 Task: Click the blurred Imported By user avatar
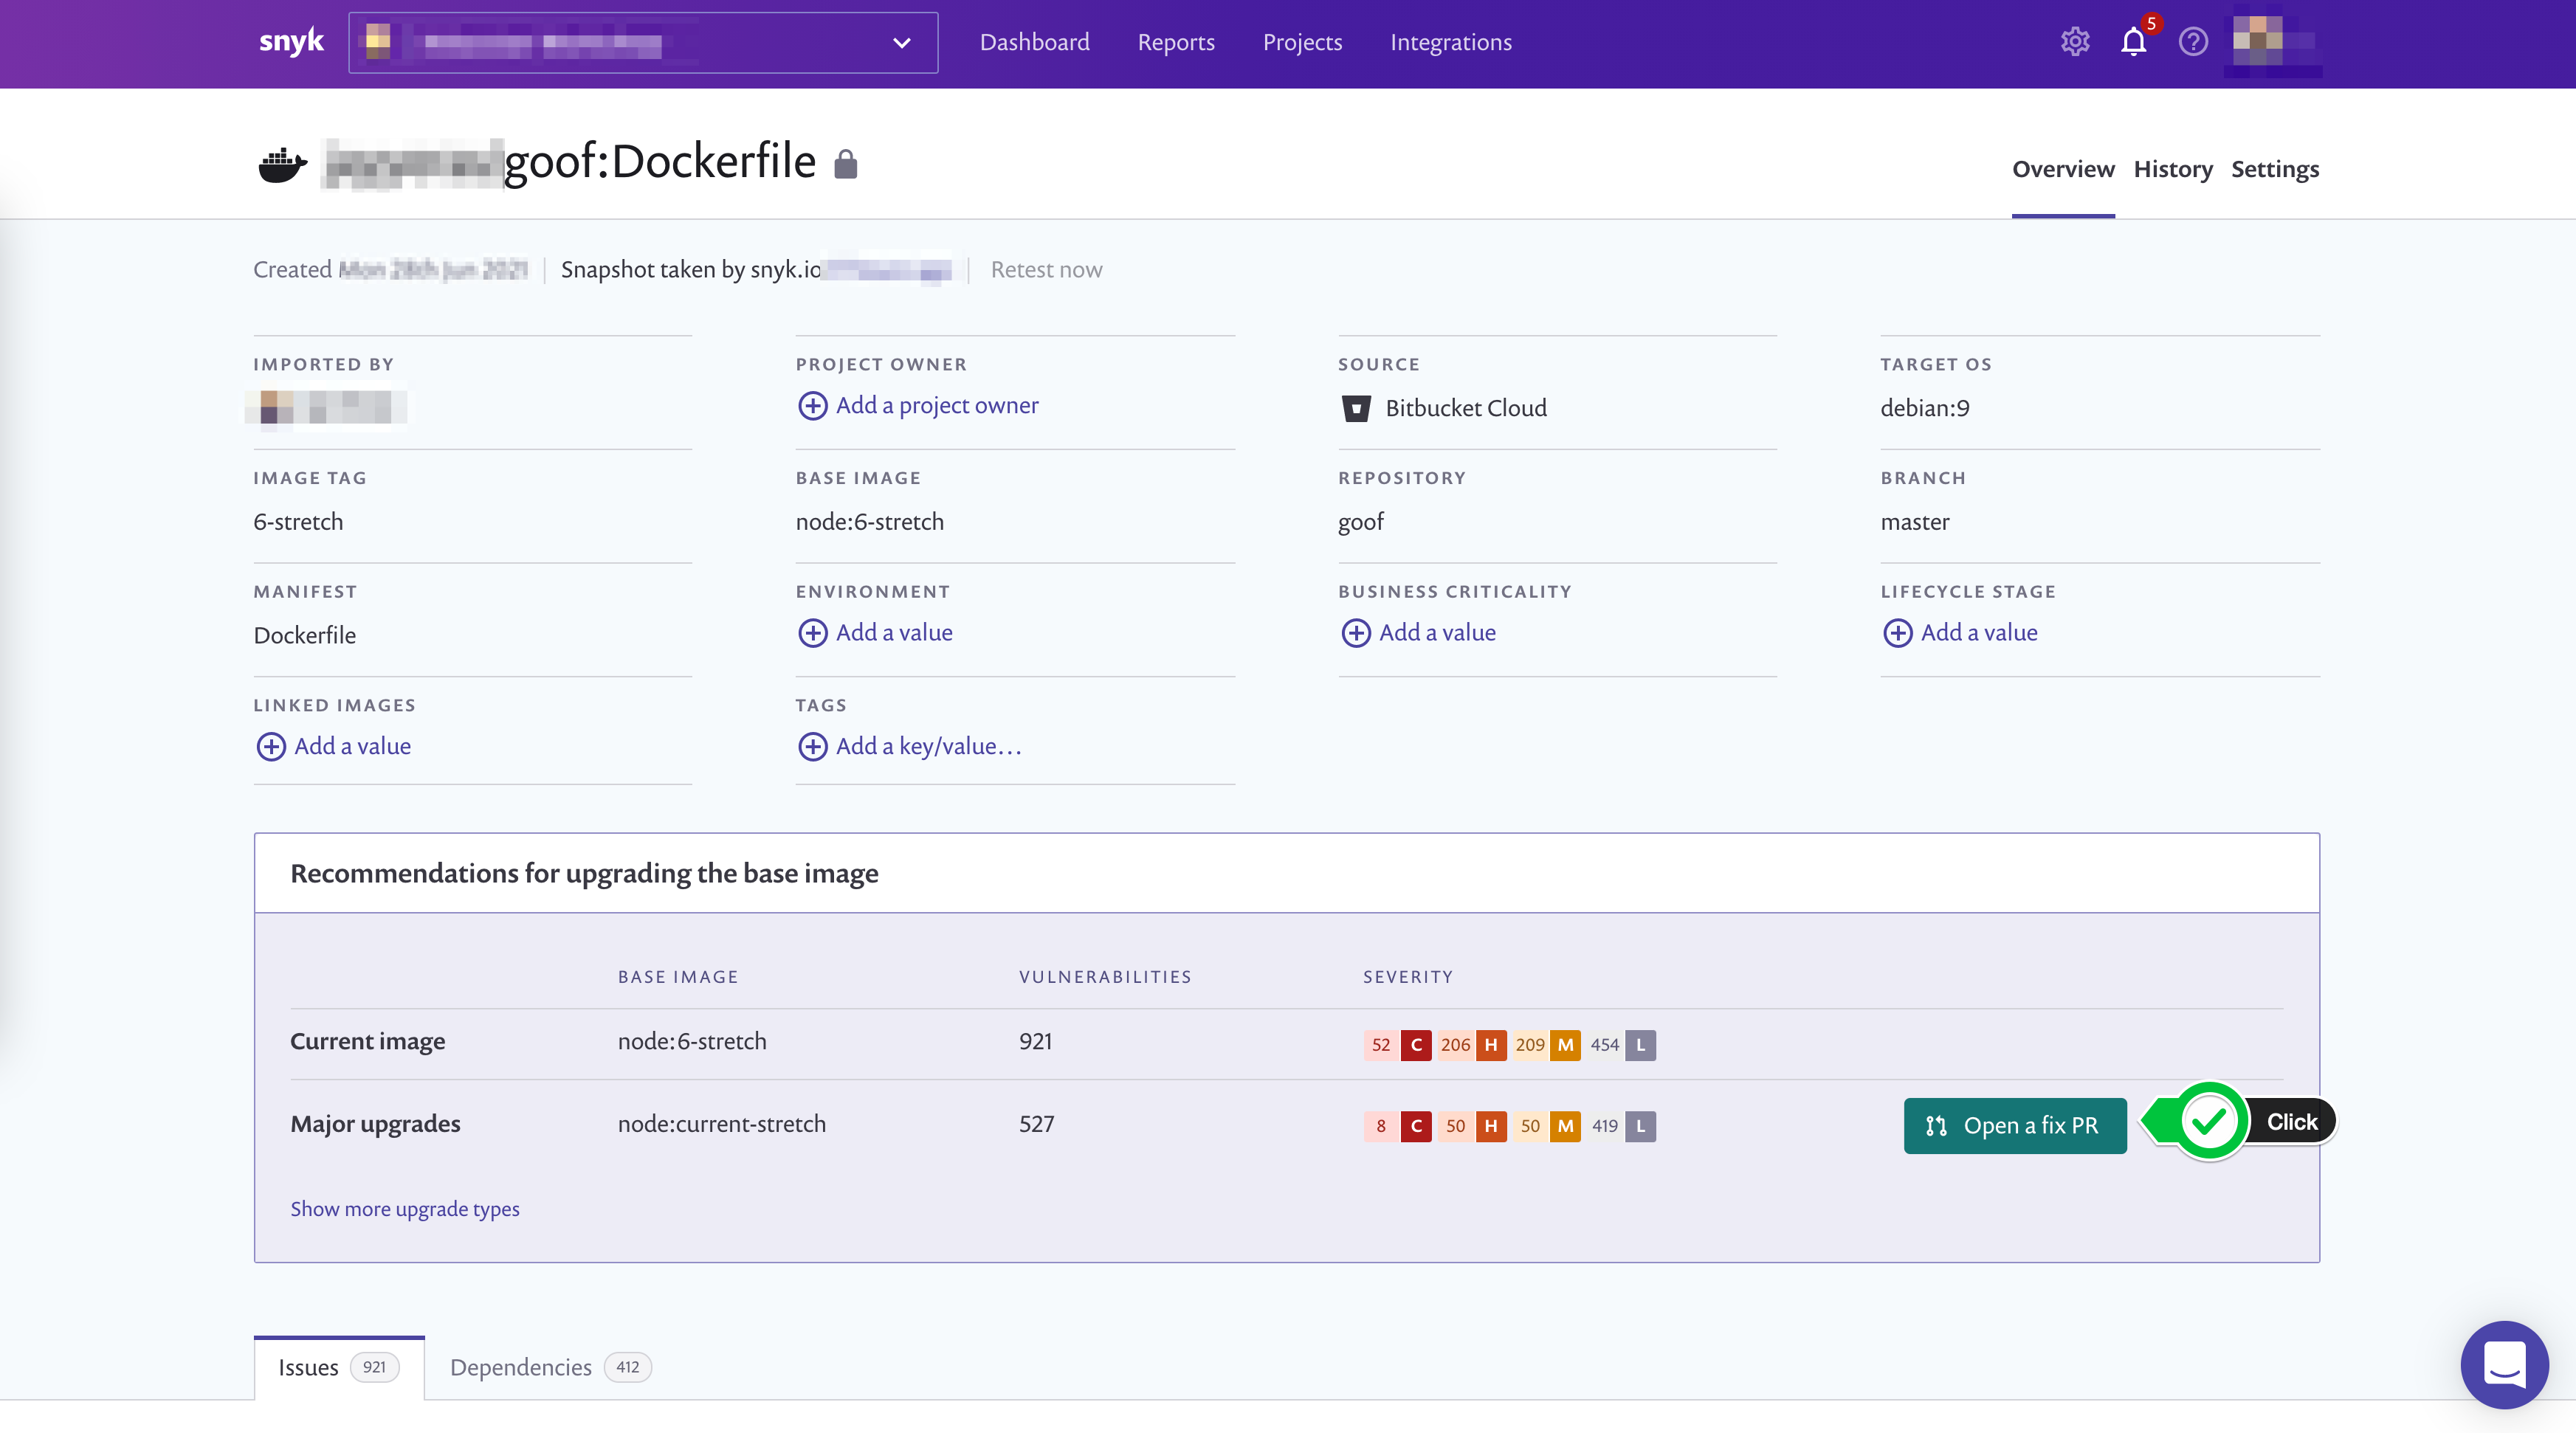pos(326,407)
